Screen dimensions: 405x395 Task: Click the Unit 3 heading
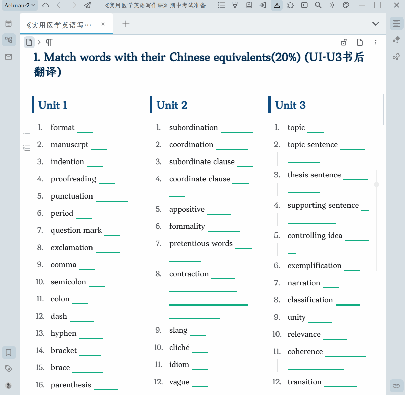click(x=290, y=105)
